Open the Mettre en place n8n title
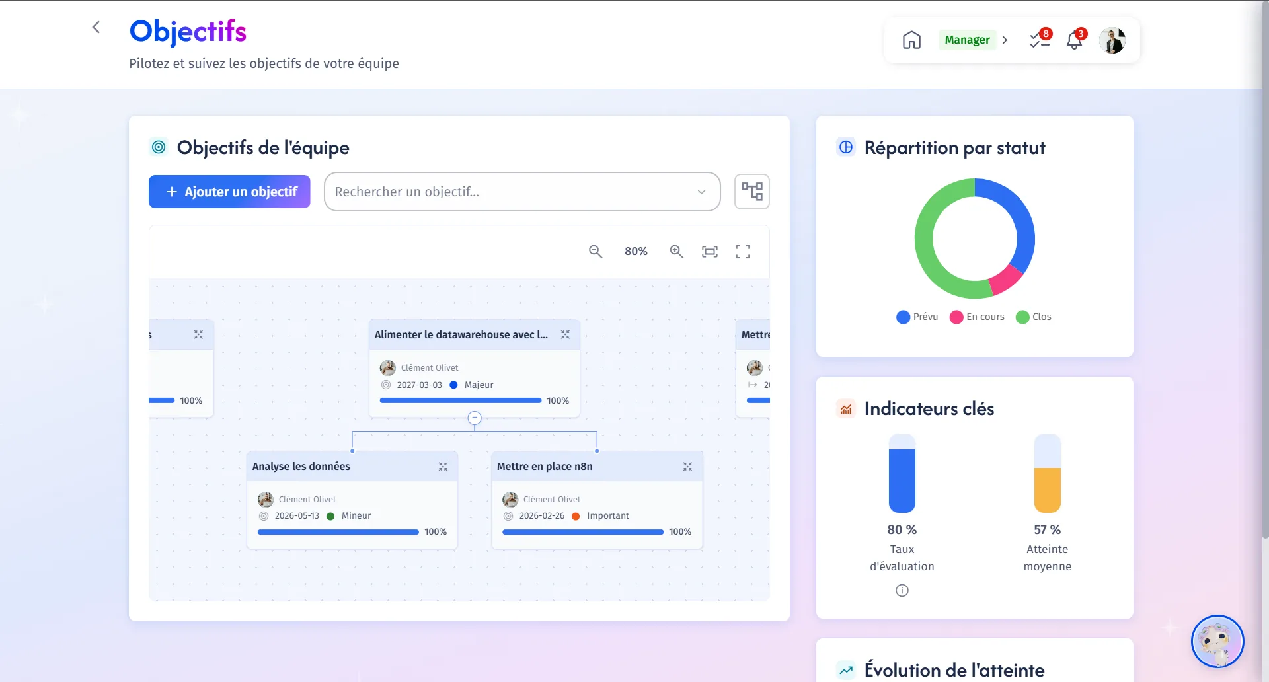This screenshot has width=1269, height=682. [x=545, y=467]
